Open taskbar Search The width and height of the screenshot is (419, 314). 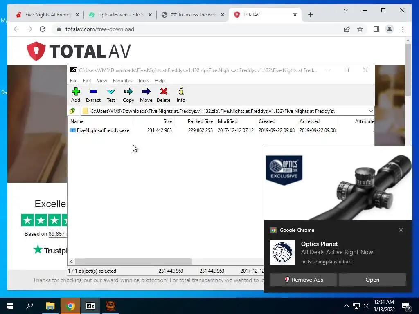pos(29,306)
